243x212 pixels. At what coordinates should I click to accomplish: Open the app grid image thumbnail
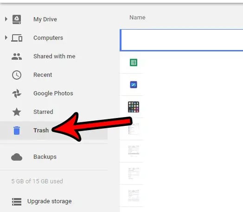click(134, 107)
